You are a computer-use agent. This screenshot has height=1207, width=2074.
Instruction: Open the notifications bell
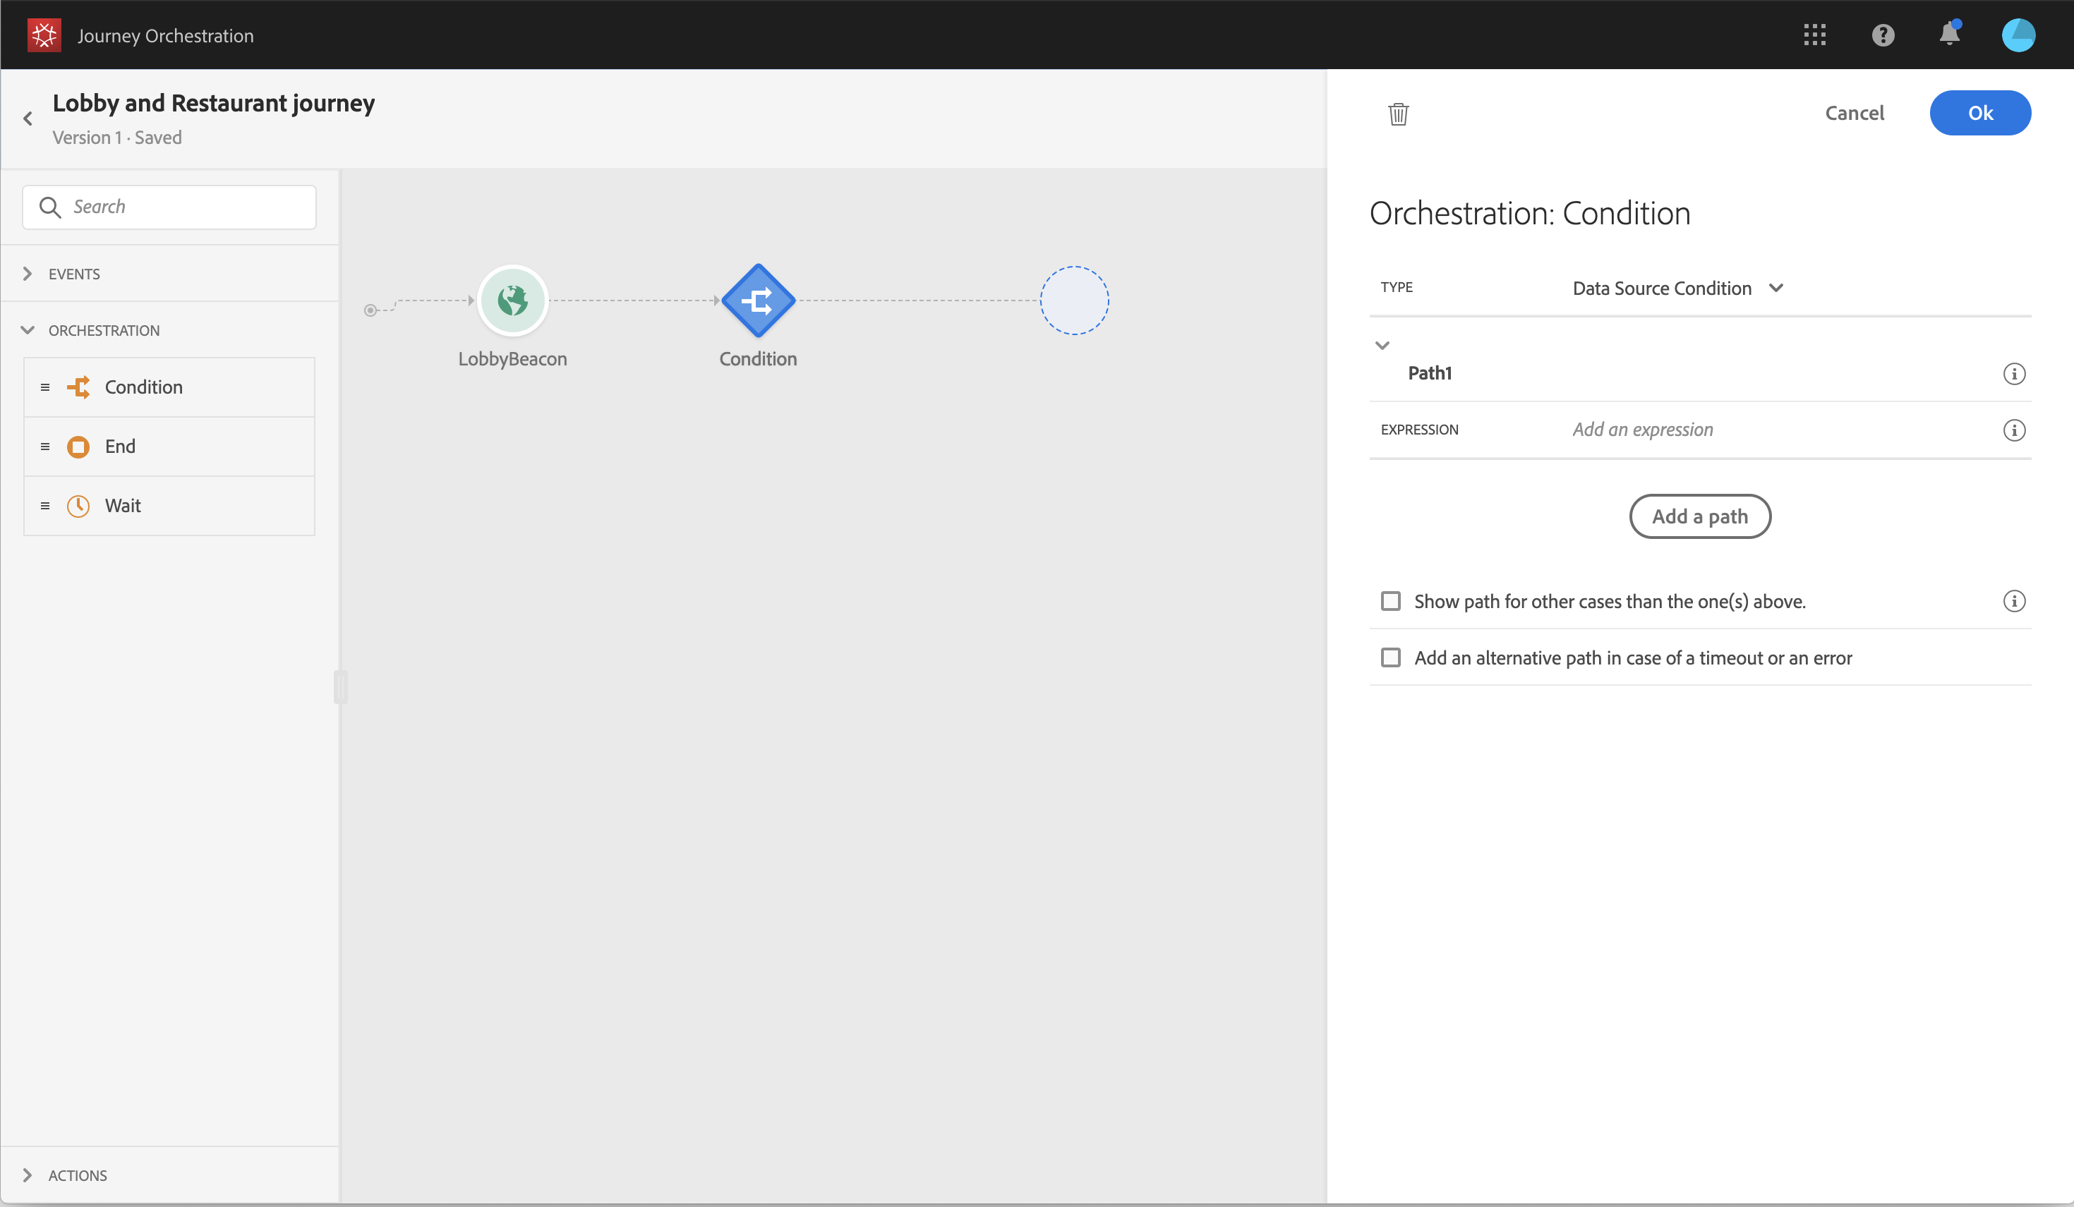[1949, 35]
